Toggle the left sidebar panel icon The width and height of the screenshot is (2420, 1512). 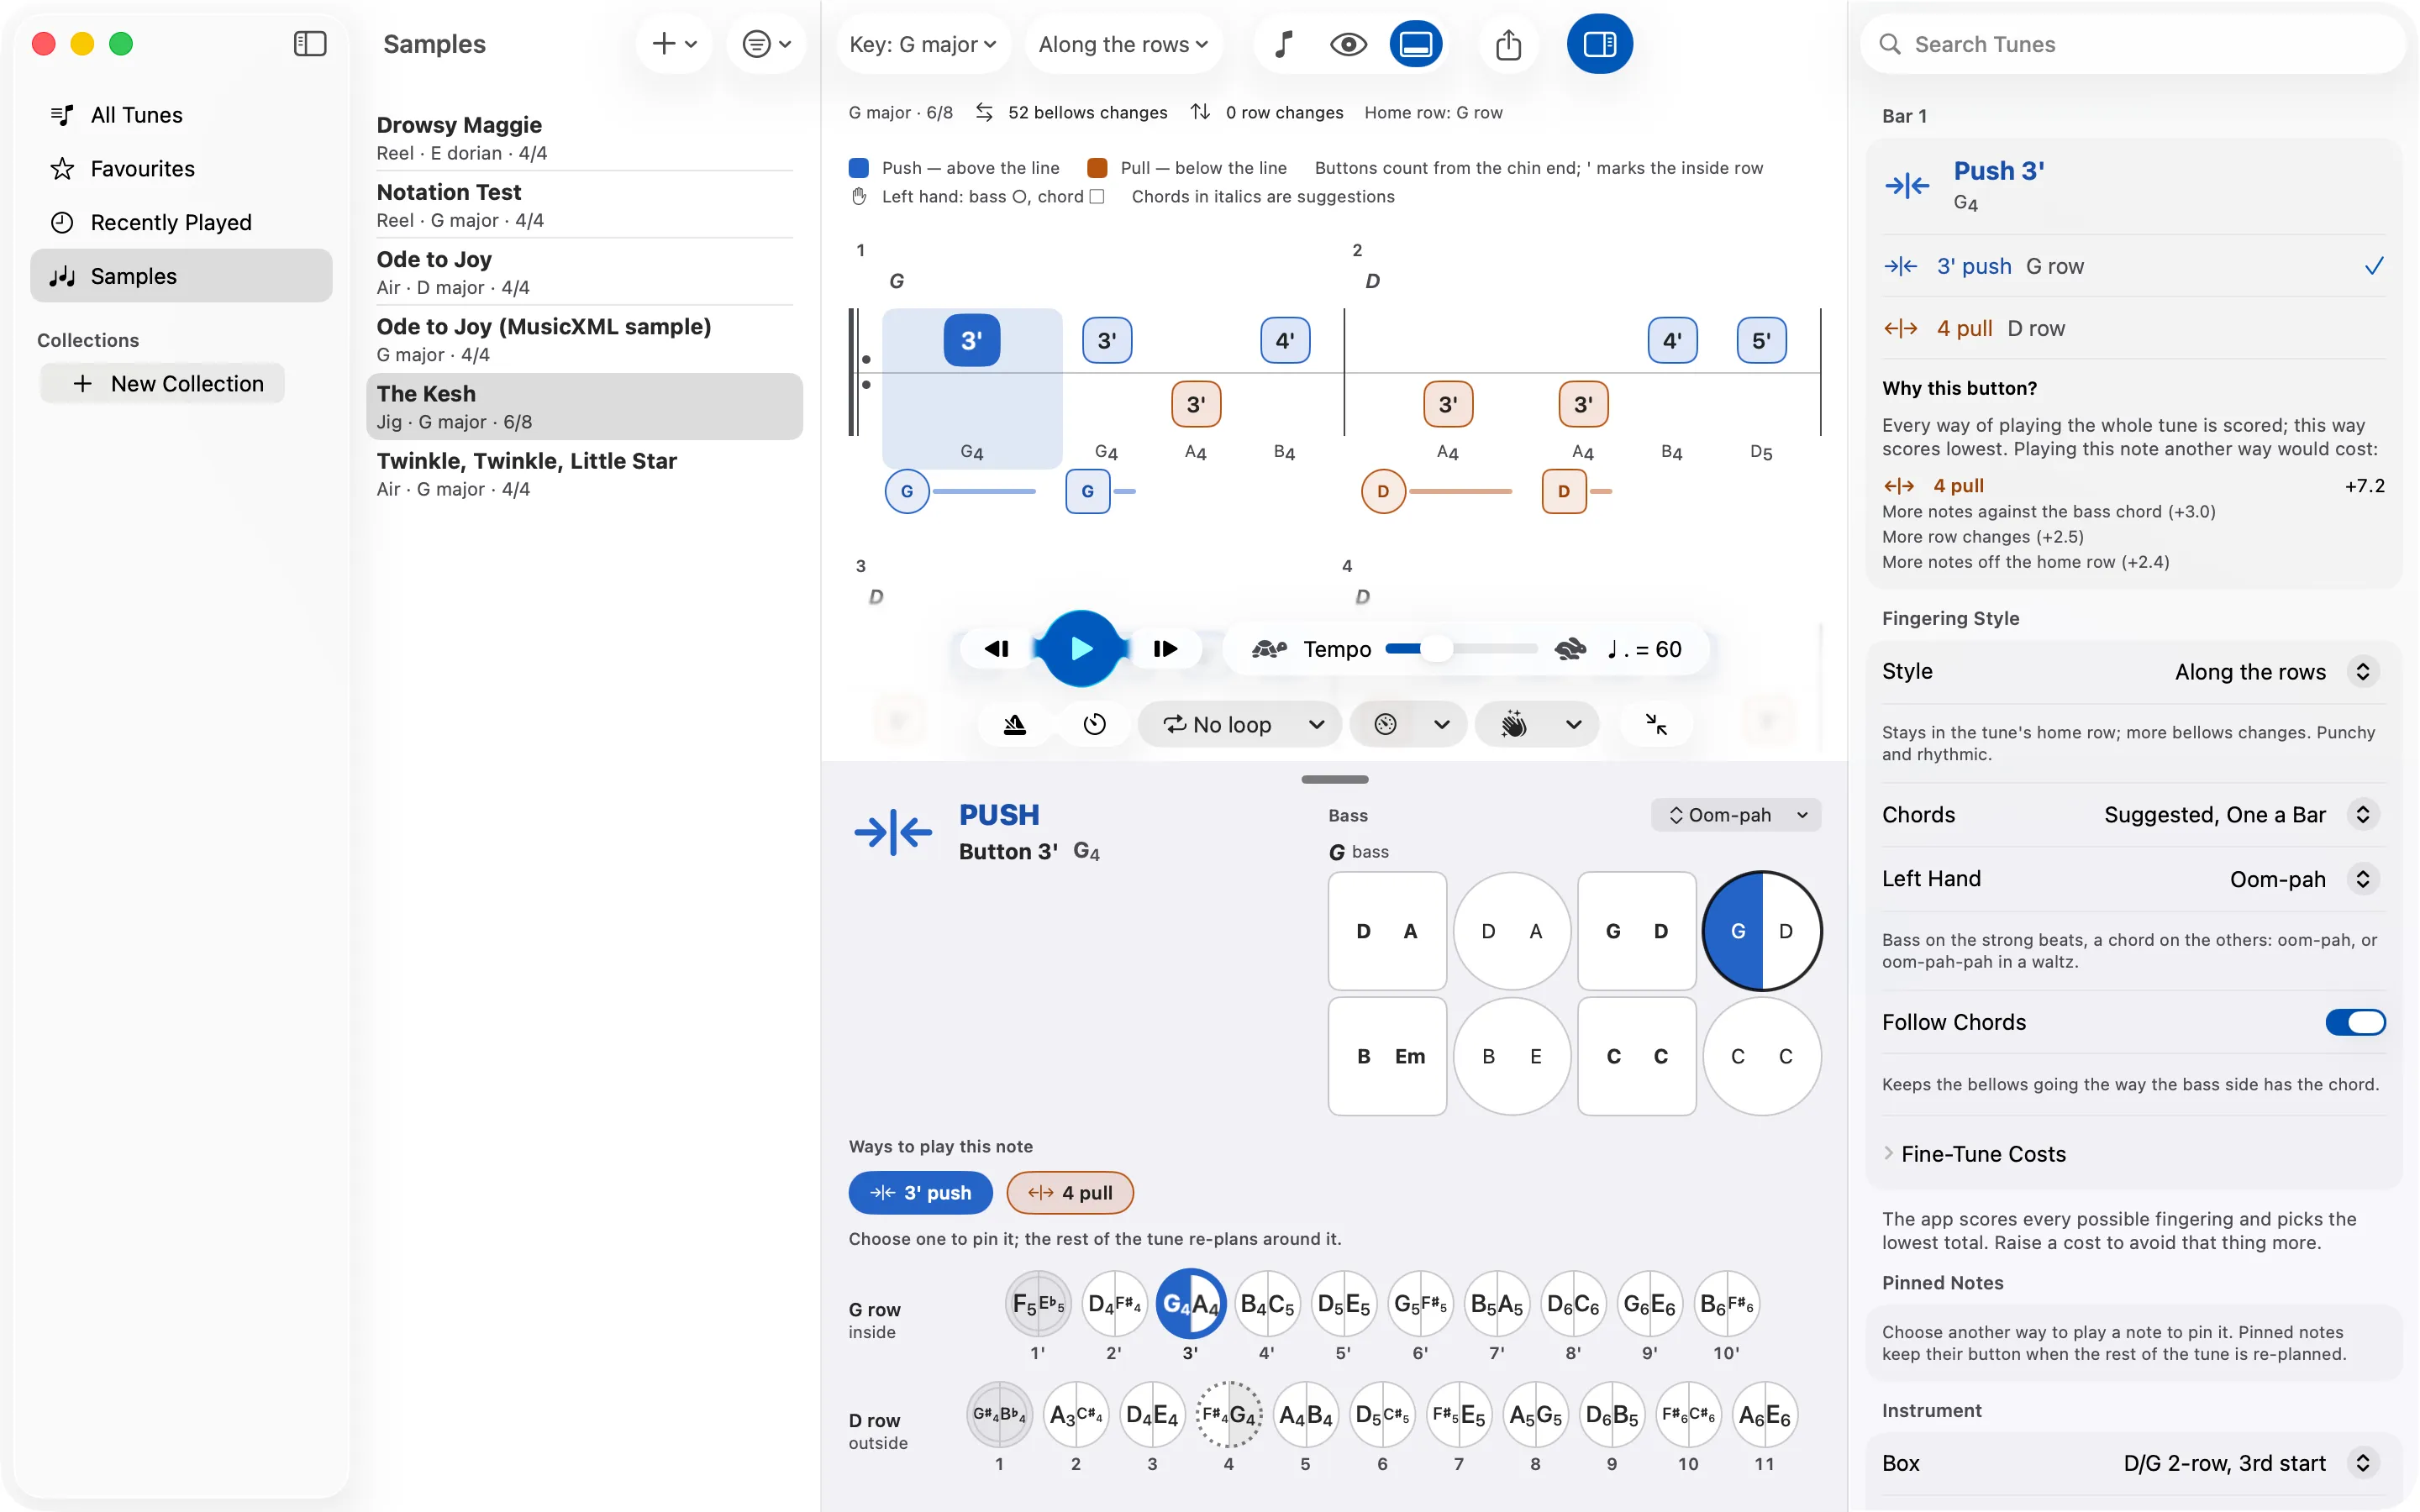click(310, 44)
